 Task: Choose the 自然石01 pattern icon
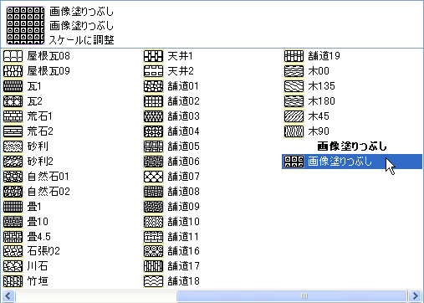[13, 177]
